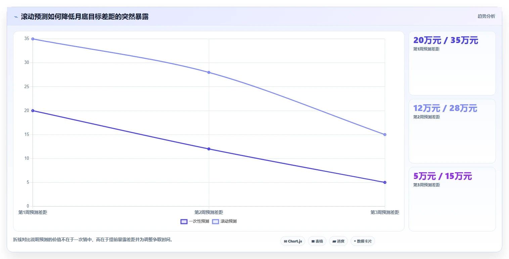Select the 数据卡片 tag chip
509x259 pixels.
(x=363, y=241)
